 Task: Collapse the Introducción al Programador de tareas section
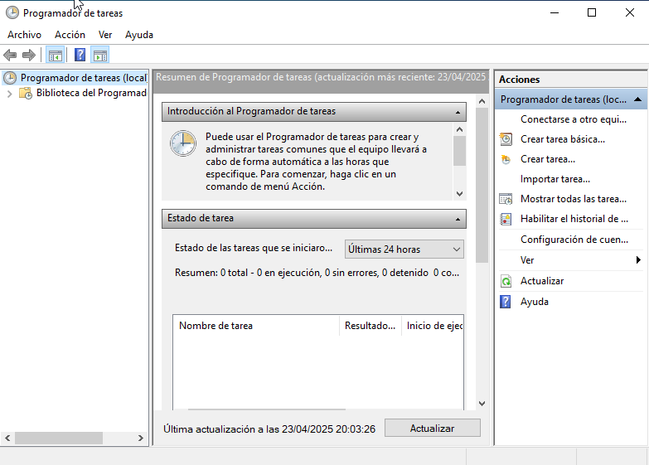[457, 111]
